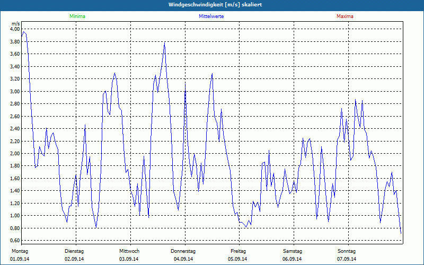This screenshot has height=265, width=424.
Task: Click the 3,40 y-axis value
Action: click(15, 67)
